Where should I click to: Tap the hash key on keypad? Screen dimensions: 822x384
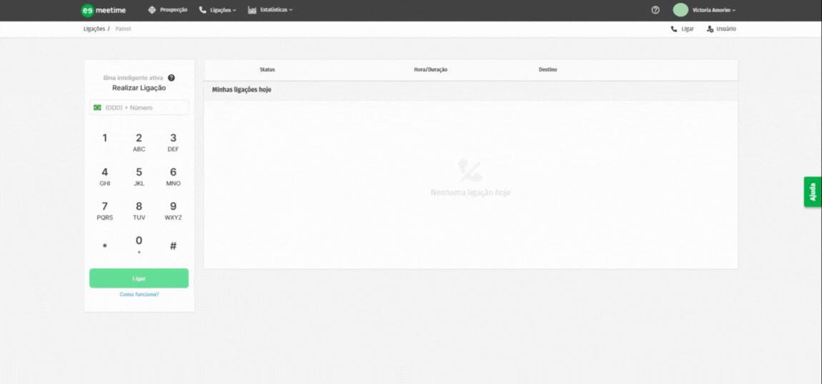pyautogui.click(x=173, y=246)
